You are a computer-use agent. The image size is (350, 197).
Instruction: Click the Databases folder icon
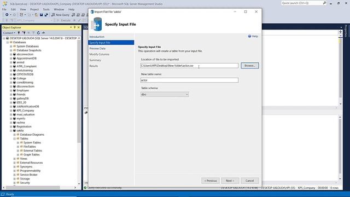click(11, 42)
